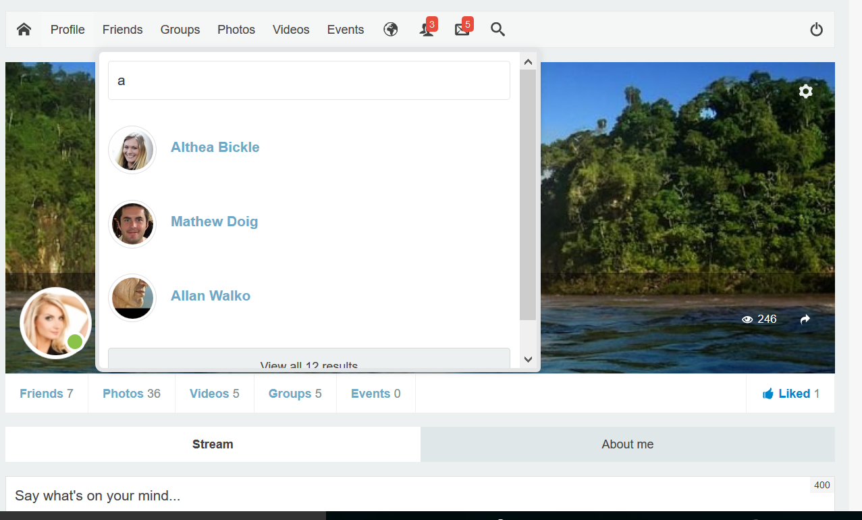Open the globe notifications icon
Image resolution: width=862 pixels, height=520 pixels.
click(391, 30)
